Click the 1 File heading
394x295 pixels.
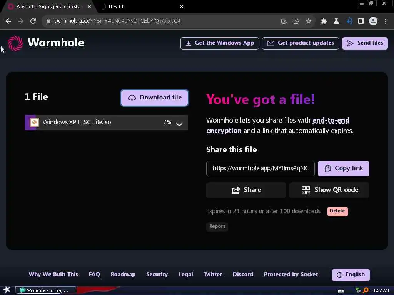click(x=37, y=97)
